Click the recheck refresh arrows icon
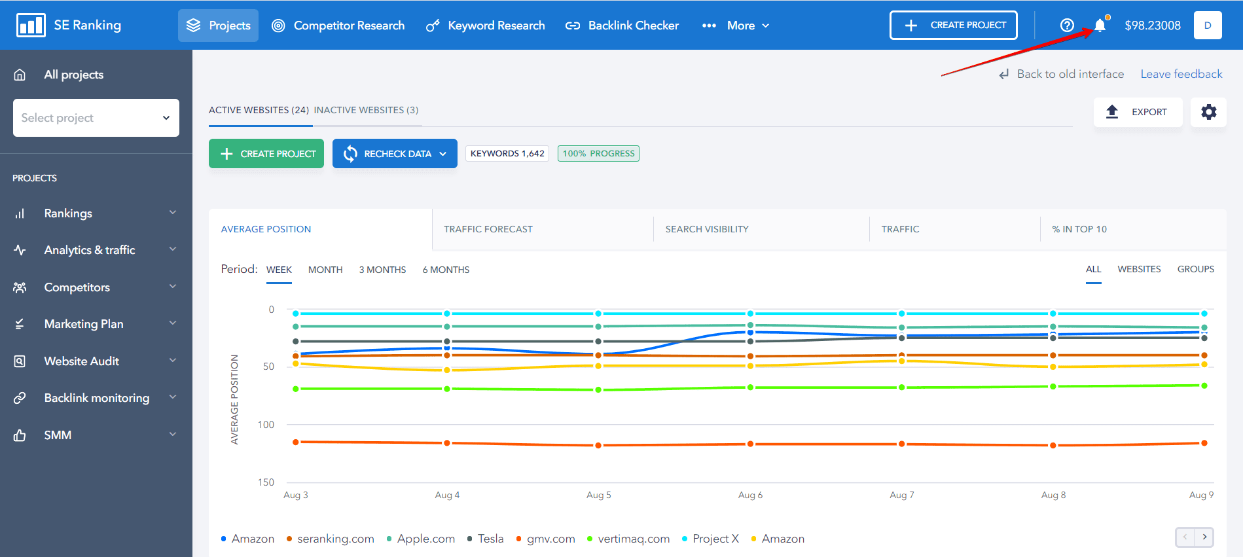The image size is (1243, 557). 350,154
